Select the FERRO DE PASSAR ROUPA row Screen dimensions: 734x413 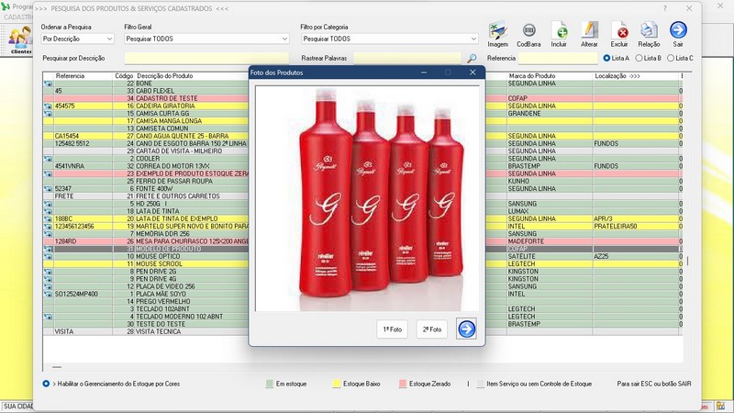coord(362,181)
